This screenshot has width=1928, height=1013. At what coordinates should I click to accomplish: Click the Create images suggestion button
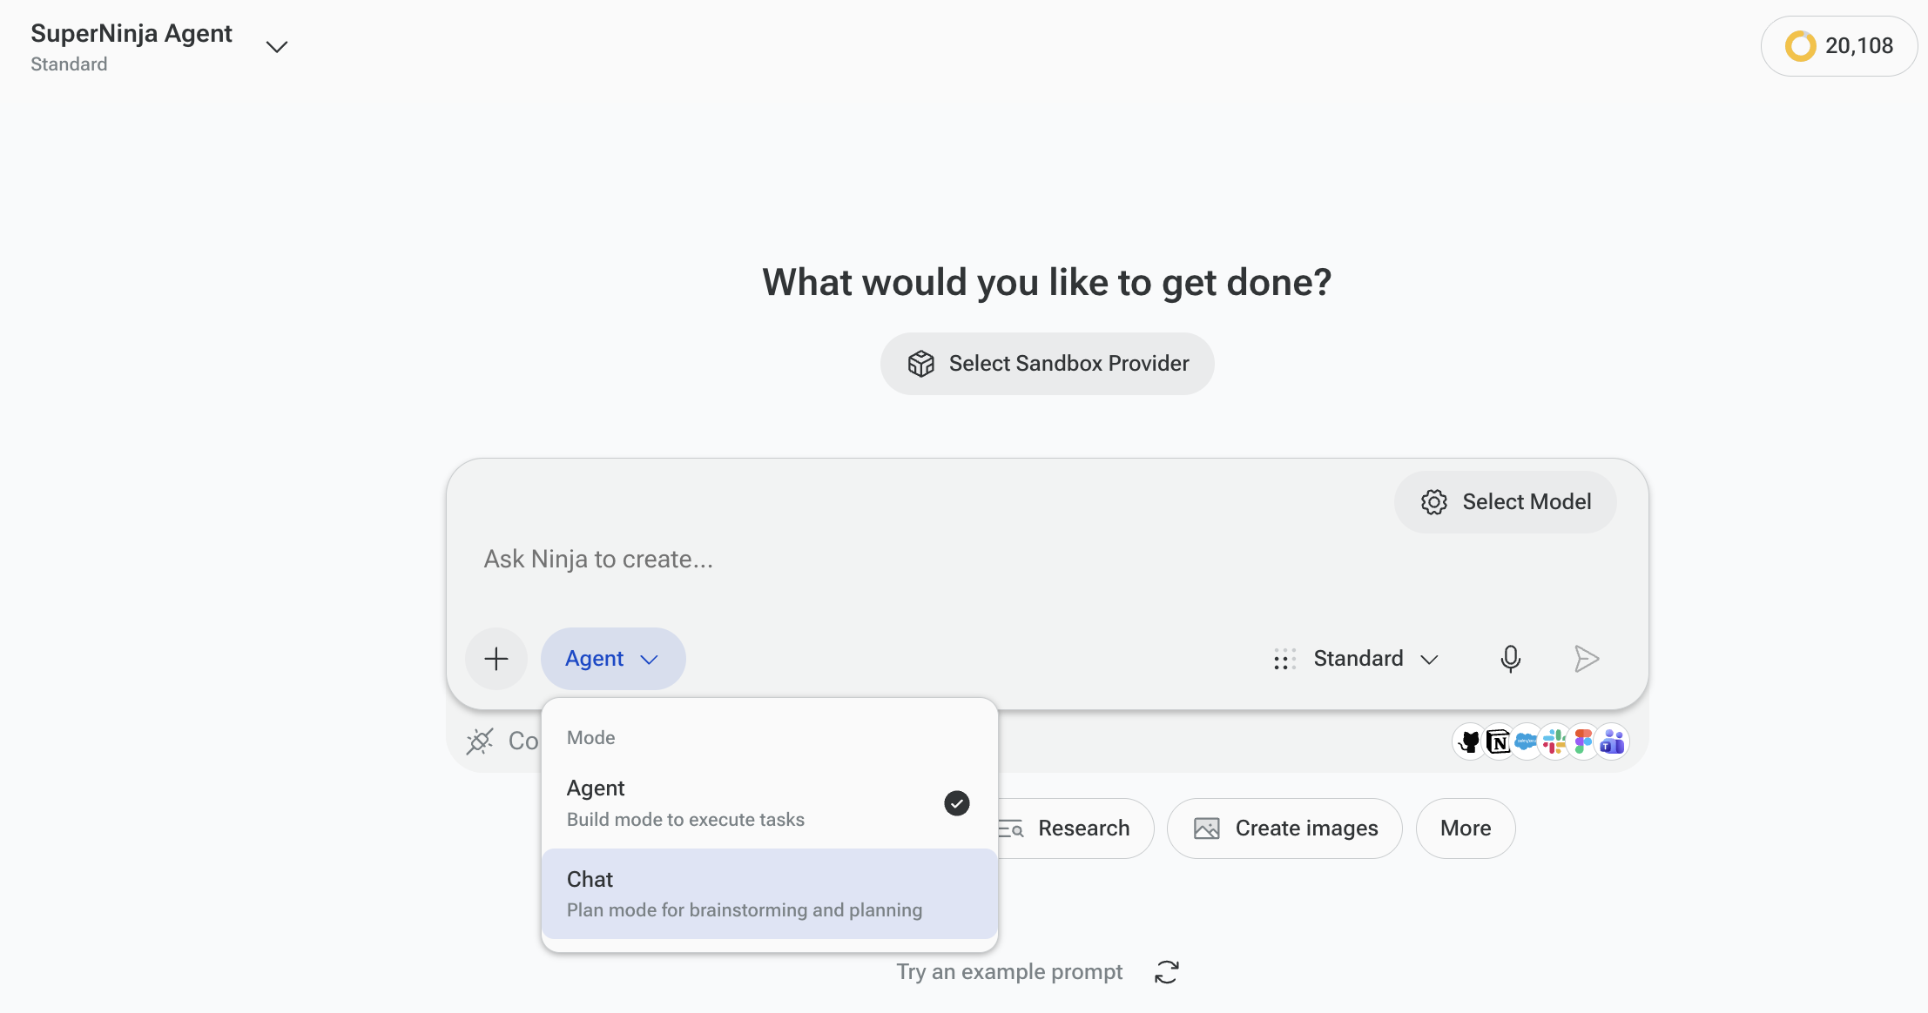1284,829
